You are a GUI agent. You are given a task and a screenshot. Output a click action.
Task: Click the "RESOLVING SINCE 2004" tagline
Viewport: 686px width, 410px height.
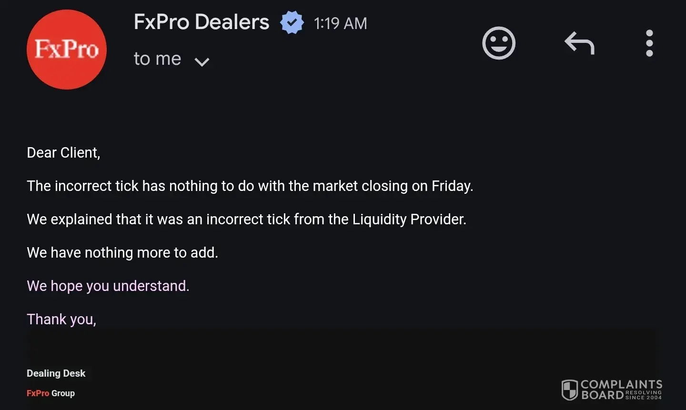click(x=643, y=395)
